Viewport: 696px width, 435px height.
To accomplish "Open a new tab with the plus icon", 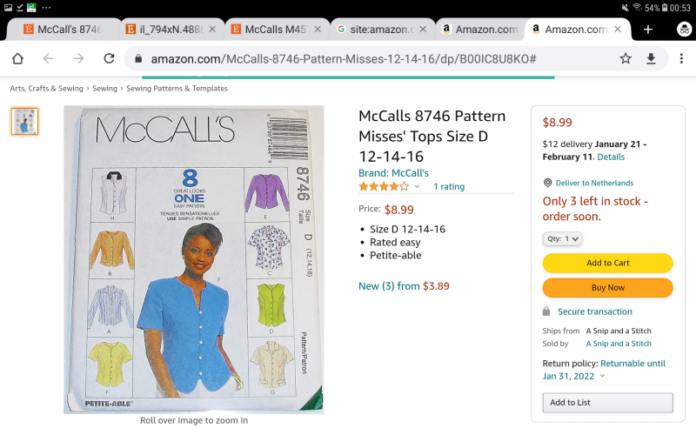I will [648, 29].
